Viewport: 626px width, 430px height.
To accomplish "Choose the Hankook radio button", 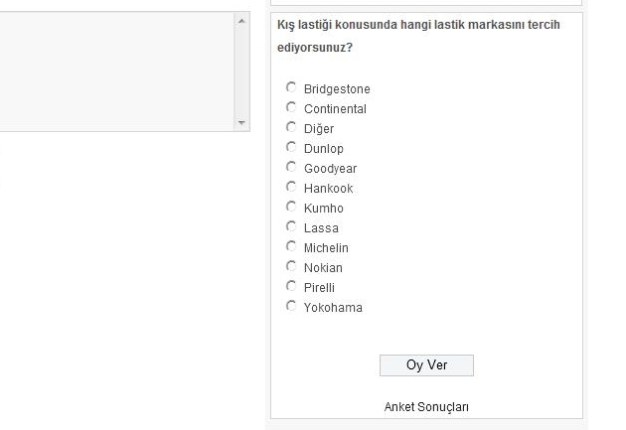I will (291, 187).
